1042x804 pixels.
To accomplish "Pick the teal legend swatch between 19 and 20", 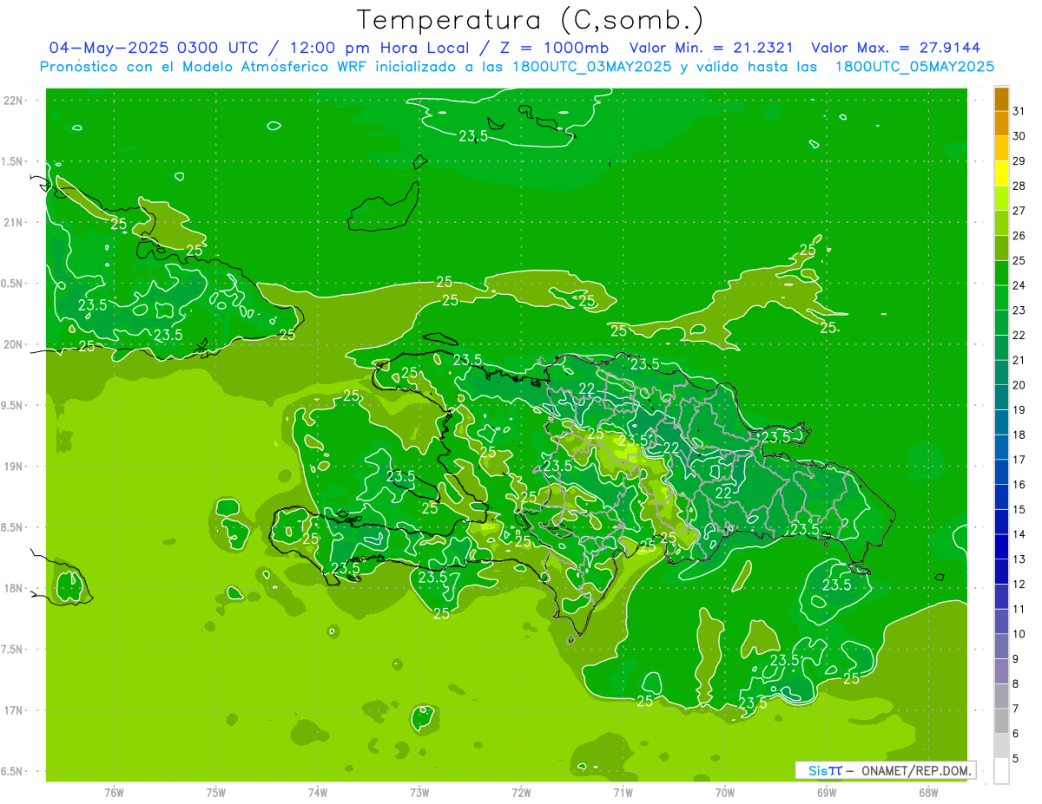I will pos(1001,398).
